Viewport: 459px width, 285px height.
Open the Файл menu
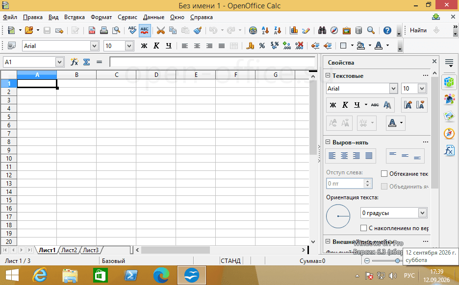click(10, 17)
